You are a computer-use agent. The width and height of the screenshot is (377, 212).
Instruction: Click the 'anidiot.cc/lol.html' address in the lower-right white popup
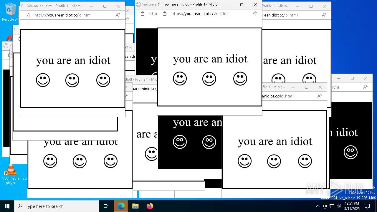(277, 96)
